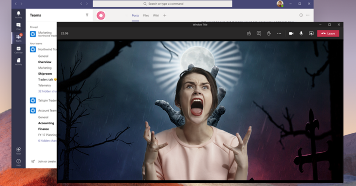Switch to the Files tab
Viewport: 356px width, 186px height.
[x=146, y=15]
